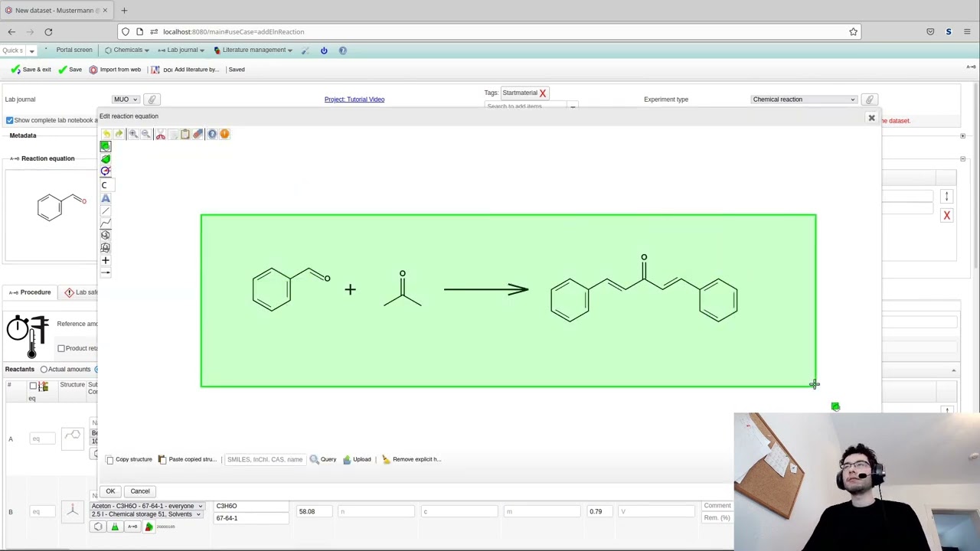
Task: Open a new browser tab
Action: pos(124,11)
